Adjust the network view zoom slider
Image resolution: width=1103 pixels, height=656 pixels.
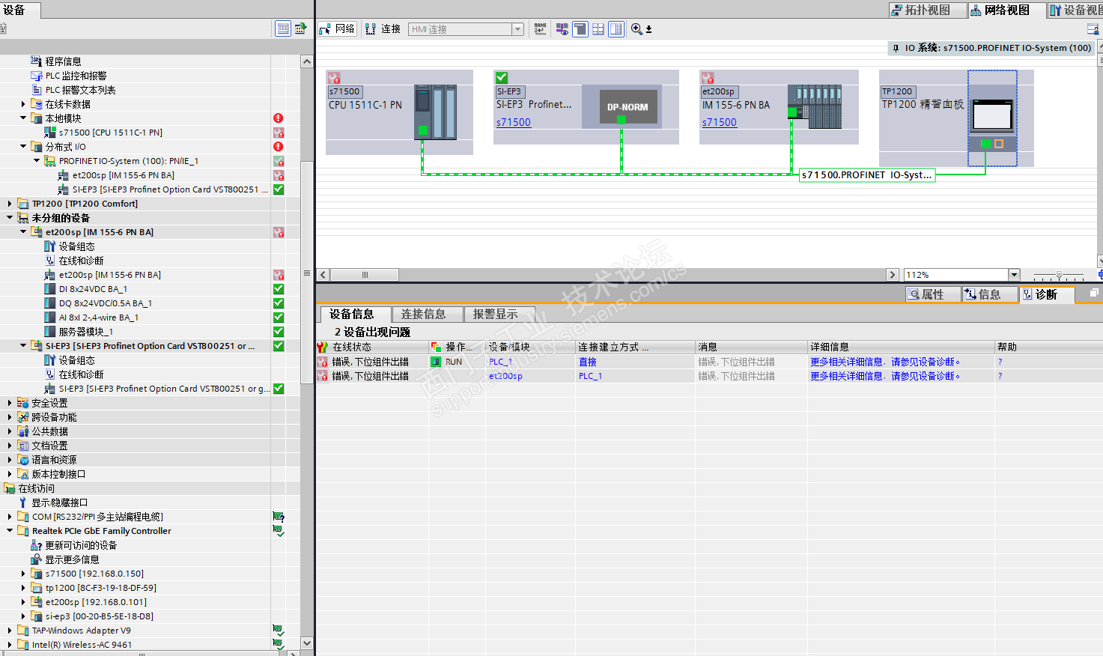click(1059, 275)
